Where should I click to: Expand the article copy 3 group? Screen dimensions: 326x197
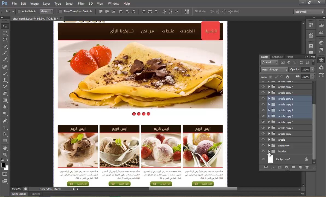tap(269, 122)
